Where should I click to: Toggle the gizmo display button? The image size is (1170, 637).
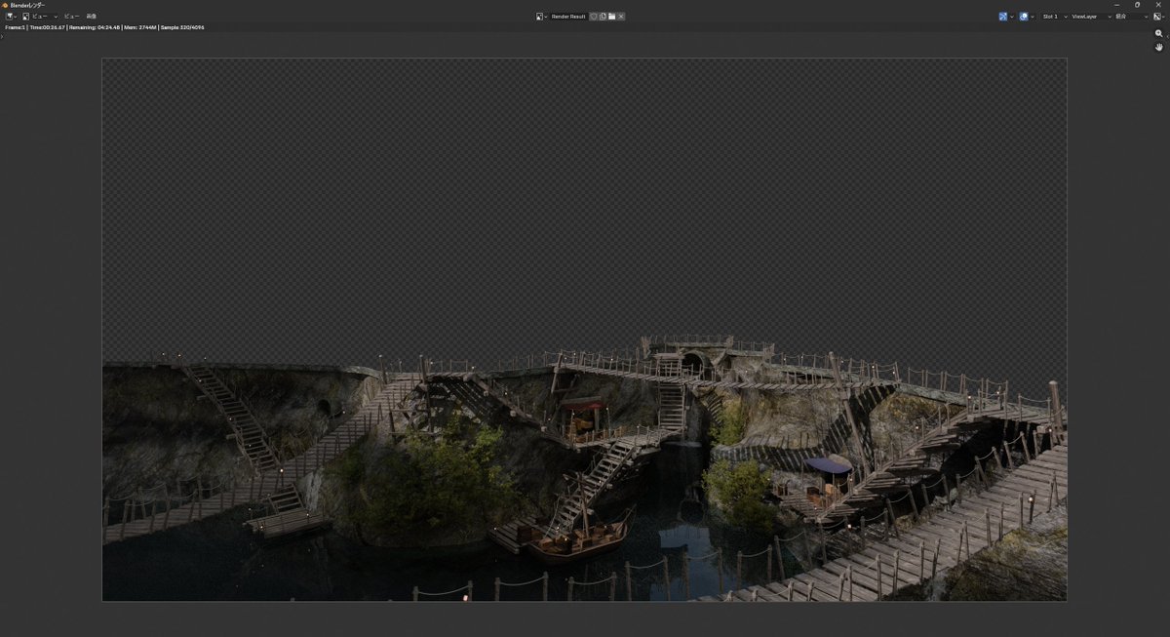(1003, 17)
